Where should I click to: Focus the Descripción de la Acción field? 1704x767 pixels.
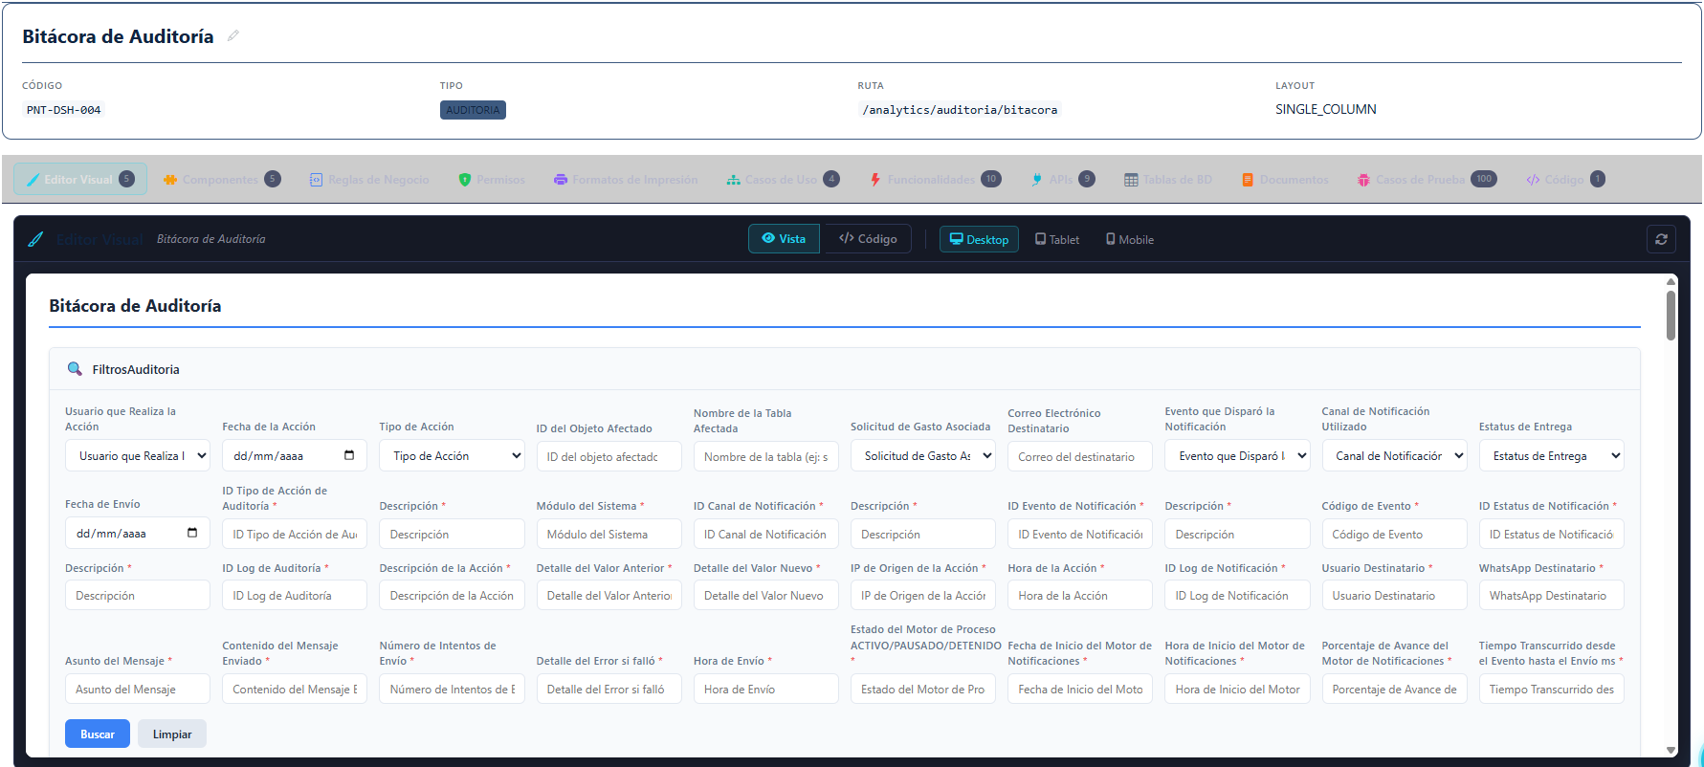(x=452, y=595)
